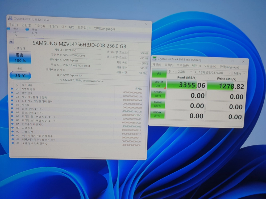The height and width of the screenshot is (199, 266).
Task: Click the status dot of row 02 복합 온도
Action: [x=12, y=93]
